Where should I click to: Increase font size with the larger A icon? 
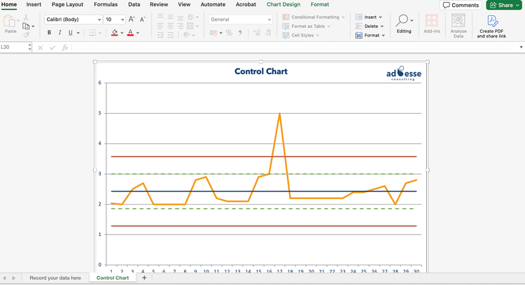point(132,20)
